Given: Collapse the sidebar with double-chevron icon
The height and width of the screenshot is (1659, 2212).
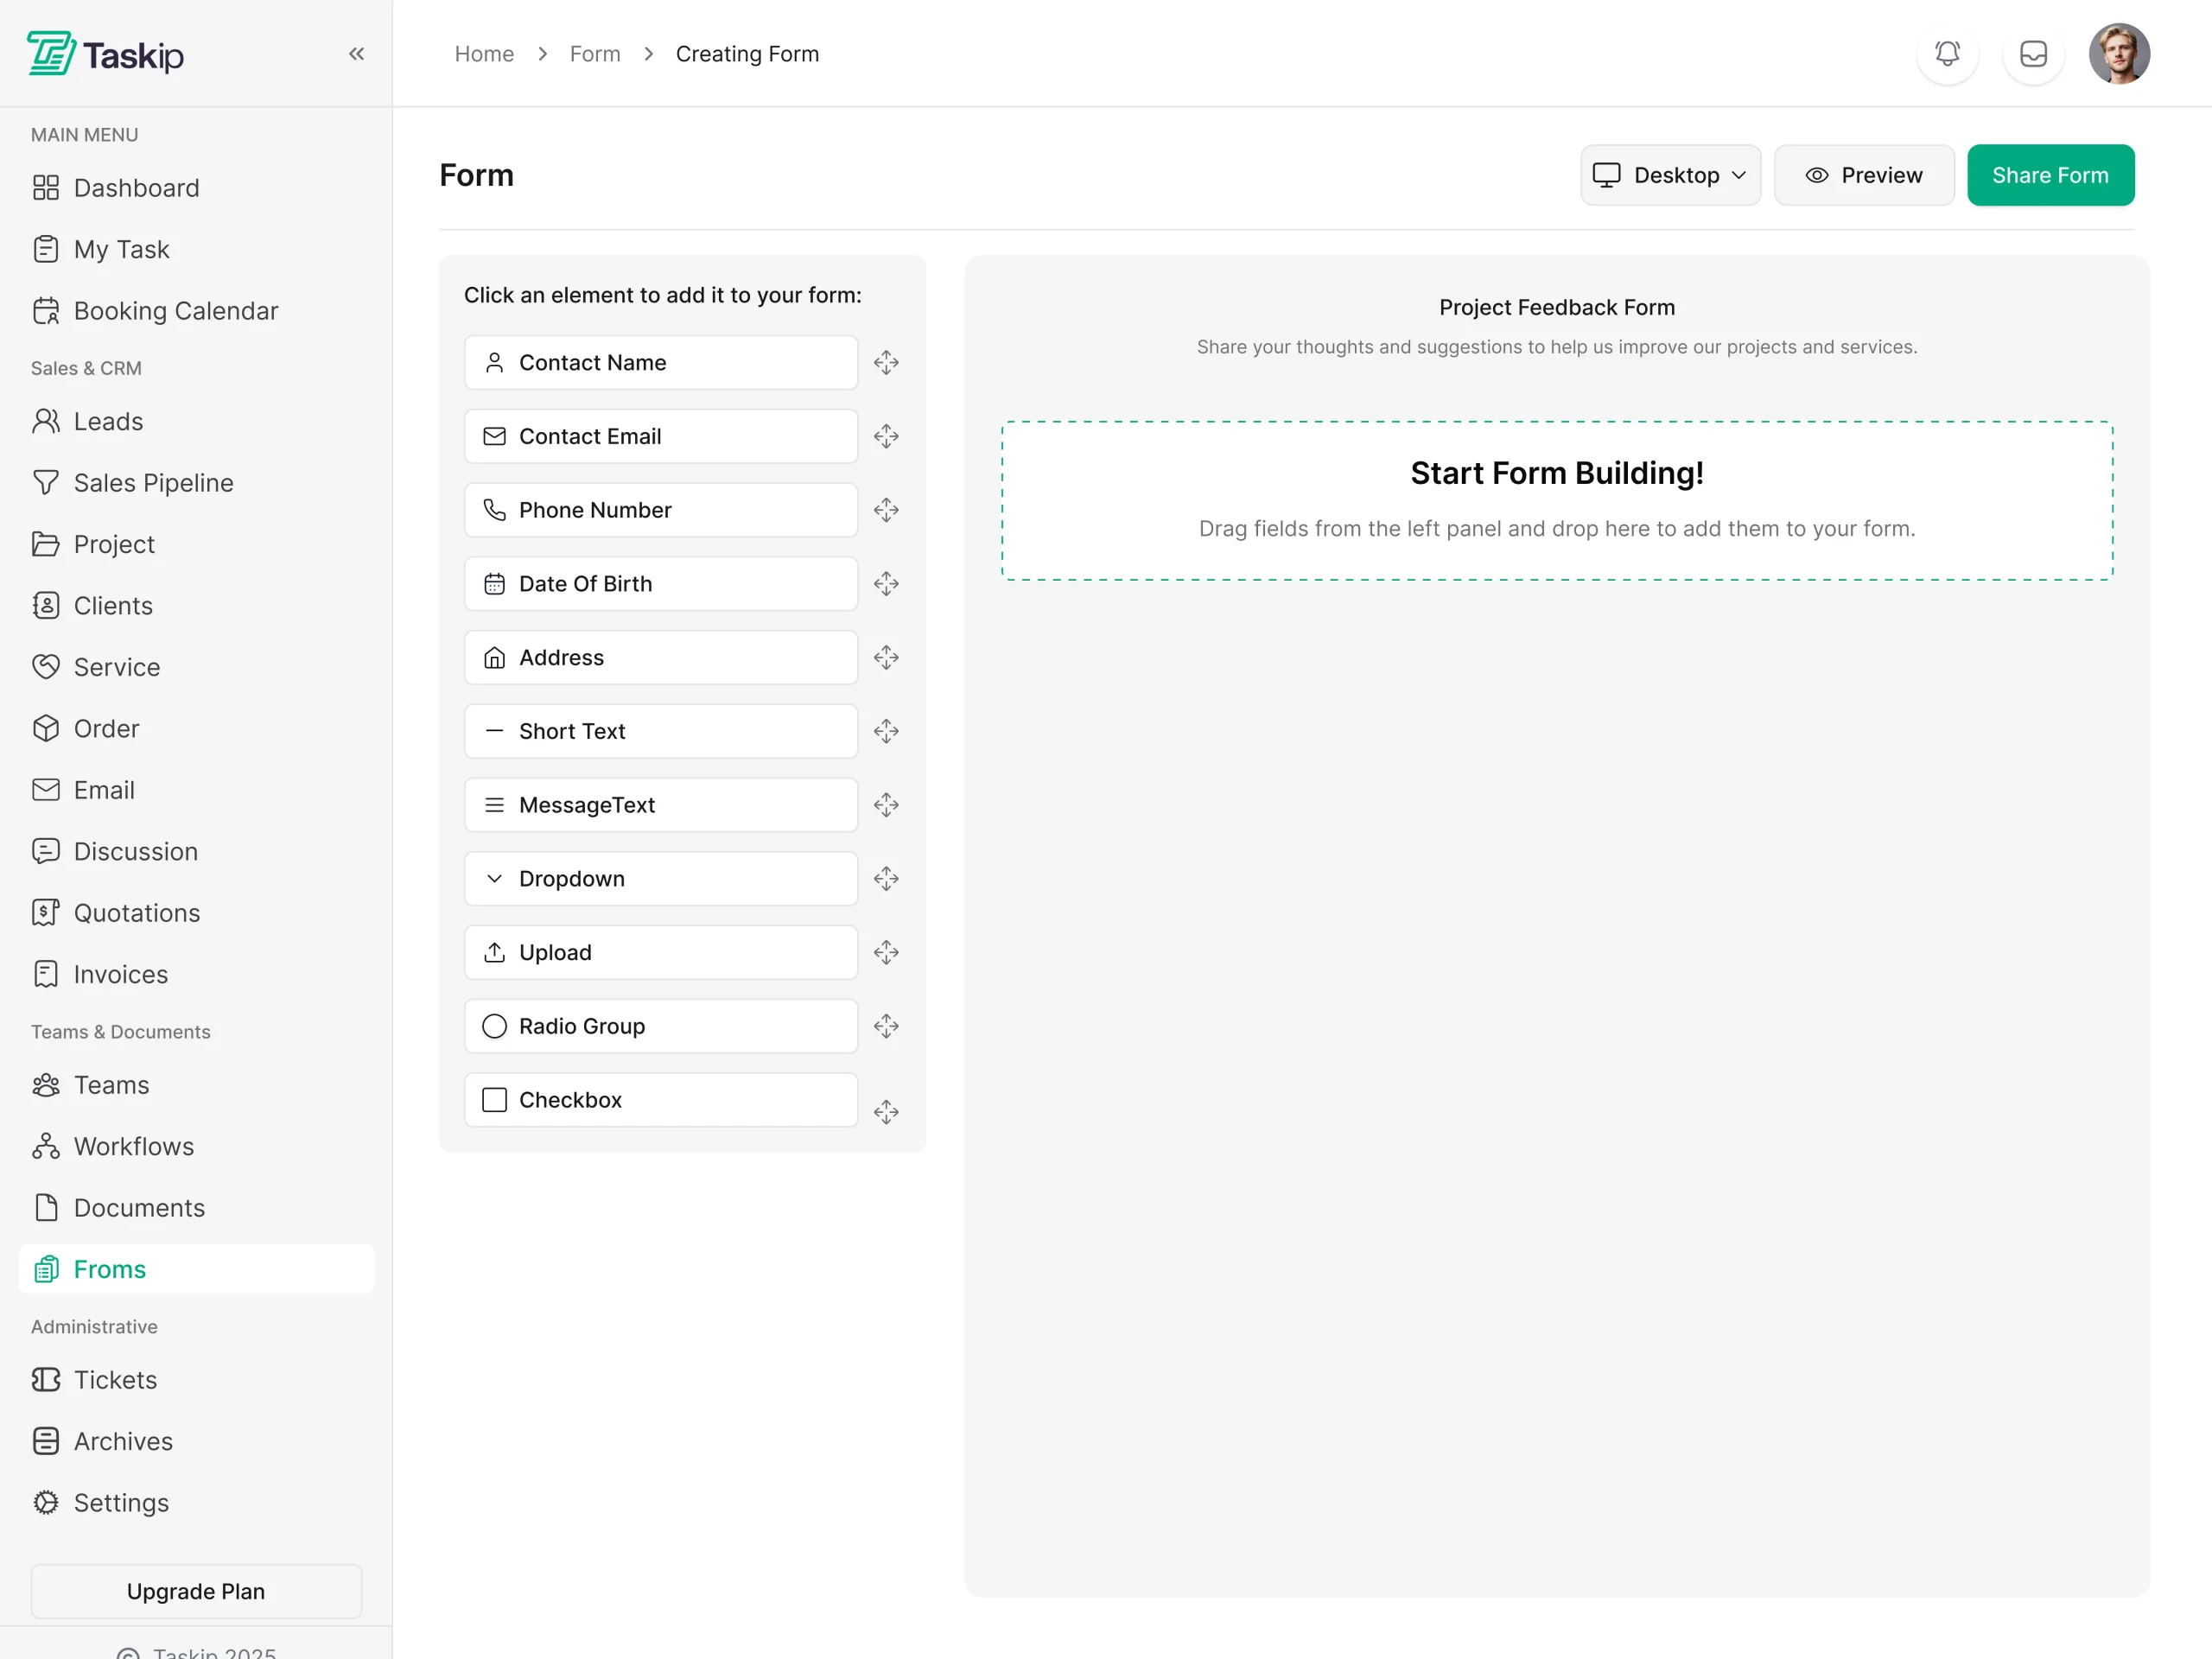Looking at the screenshot, I should [356, 54].
